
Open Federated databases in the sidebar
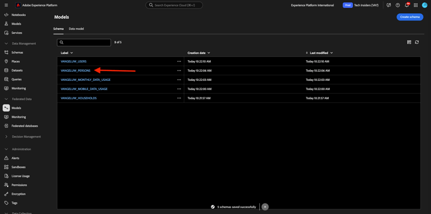point(25,126)
